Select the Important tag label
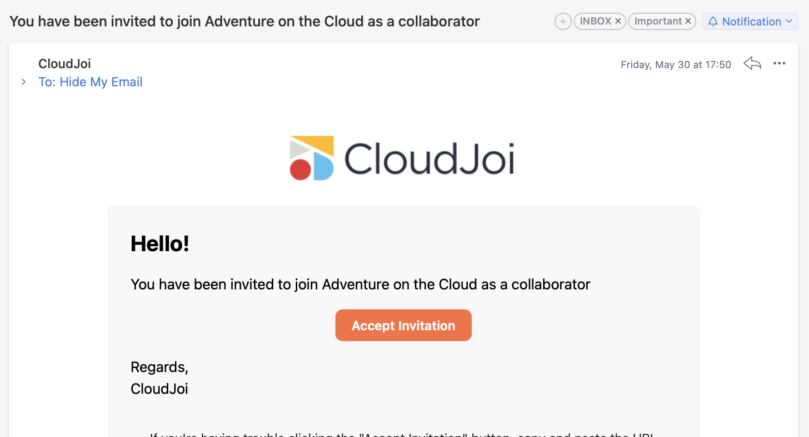This screenshot has height=437, width=809. coord(658,21)
